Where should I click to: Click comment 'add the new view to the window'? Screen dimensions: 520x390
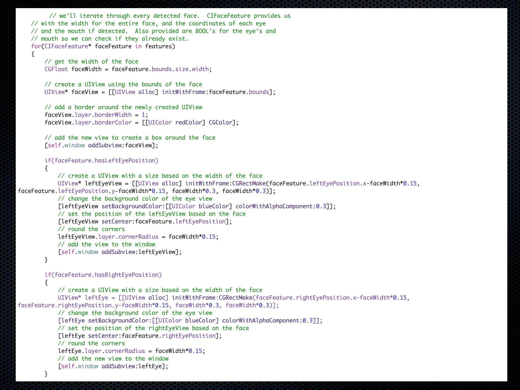coord(113,359)
